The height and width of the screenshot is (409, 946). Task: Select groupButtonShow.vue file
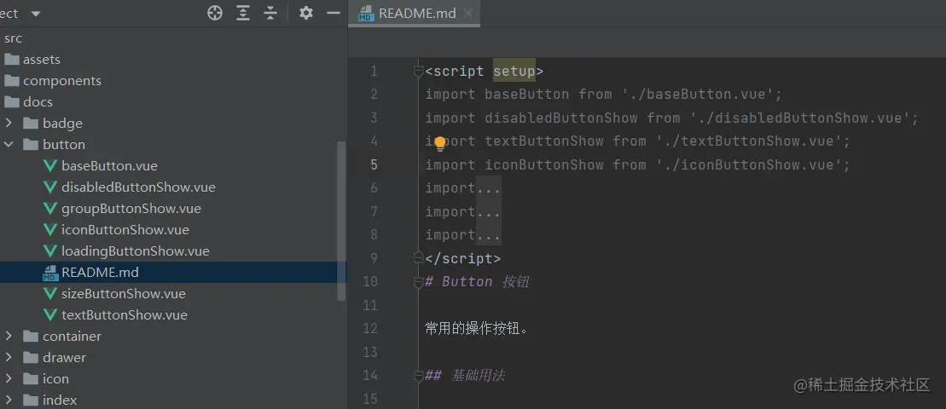[131, 209]
